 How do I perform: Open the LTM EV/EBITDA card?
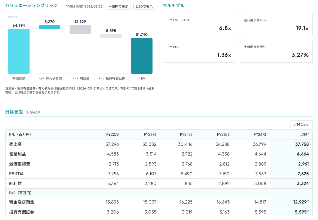[199, 25]
